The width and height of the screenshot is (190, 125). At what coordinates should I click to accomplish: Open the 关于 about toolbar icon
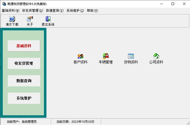pyautogui.click(x=30, y=19)
